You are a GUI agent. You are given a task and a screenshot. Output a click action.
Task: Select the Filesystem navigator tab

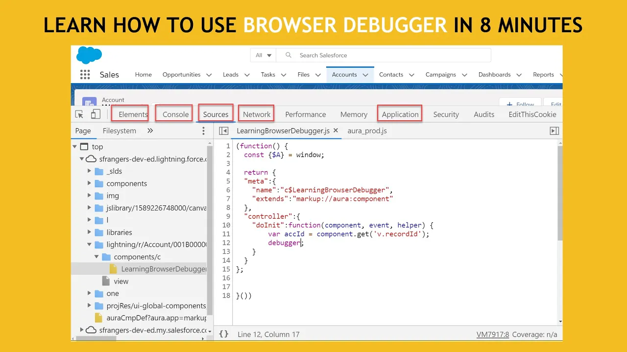click(x=120, y=131)
